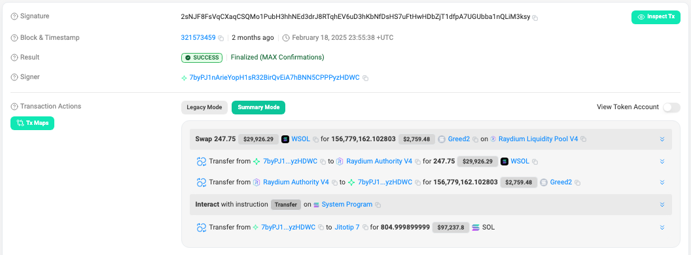Open Jitotip 7 account link
The height and width of the screenshot is (255, 691).
click(x=347, y=228)
